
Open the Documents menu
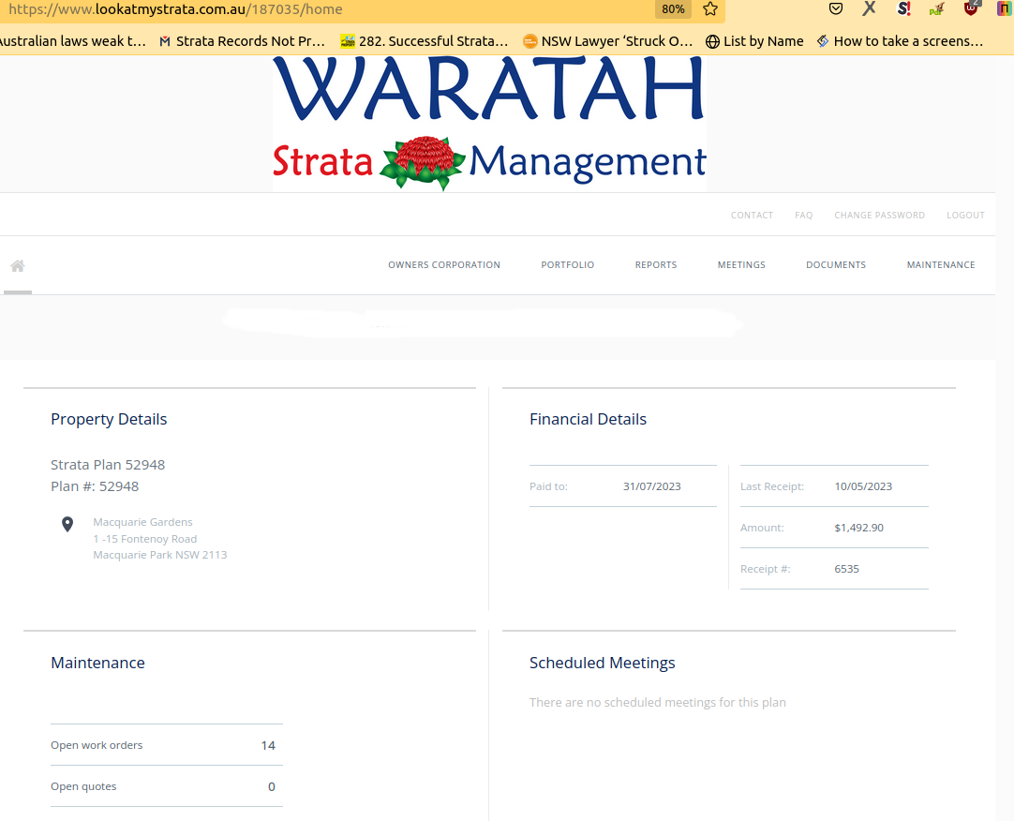tap(836, 264)
